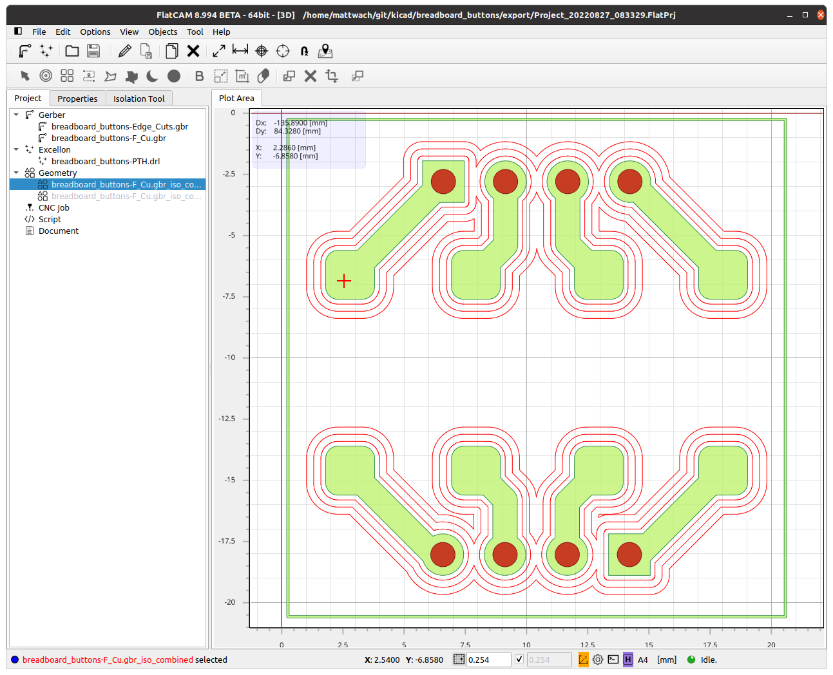Click the Open Project folder icon
Image resolution: width=833 pixels, height=675 pixels.
pos(72,51)
